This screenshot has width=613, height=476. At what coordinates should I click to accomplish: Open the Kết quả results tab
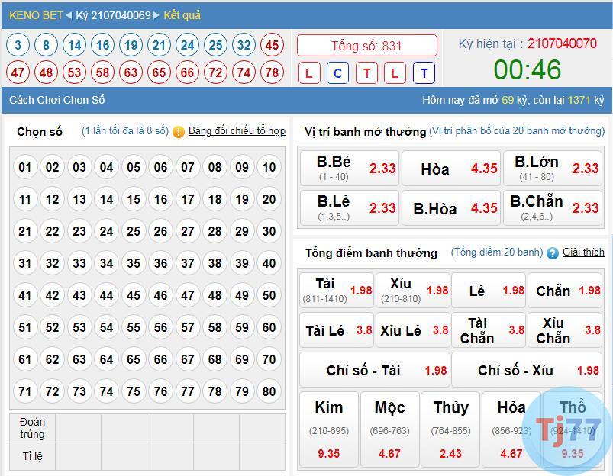coord(182,15)
